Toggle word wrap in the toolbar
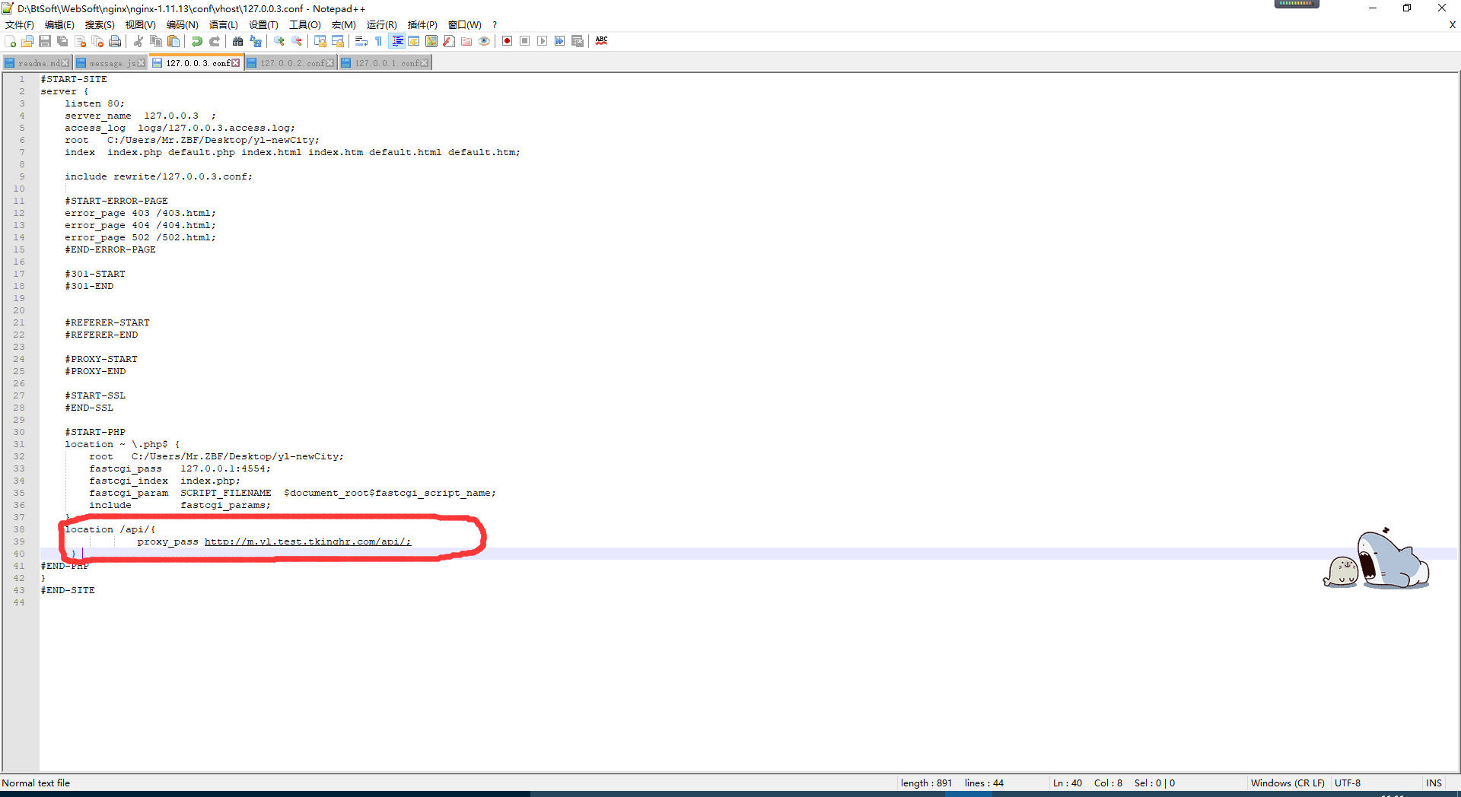The height and width of the screenshot is (797, 1461). [361, 41]
